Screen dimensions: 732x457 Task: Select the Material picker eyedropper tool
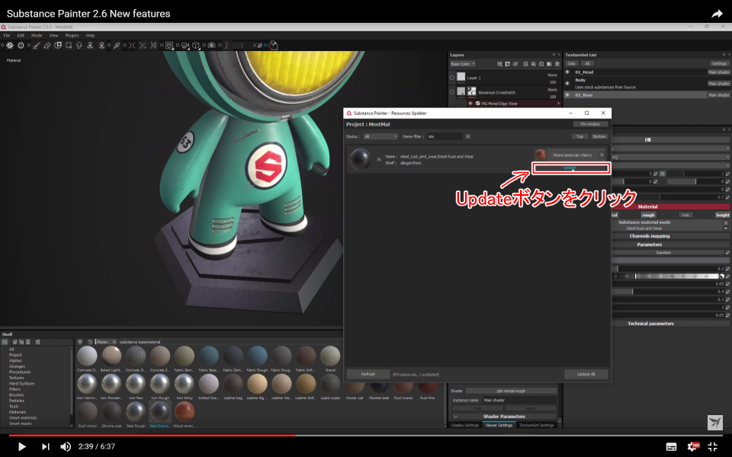[117, 45]
